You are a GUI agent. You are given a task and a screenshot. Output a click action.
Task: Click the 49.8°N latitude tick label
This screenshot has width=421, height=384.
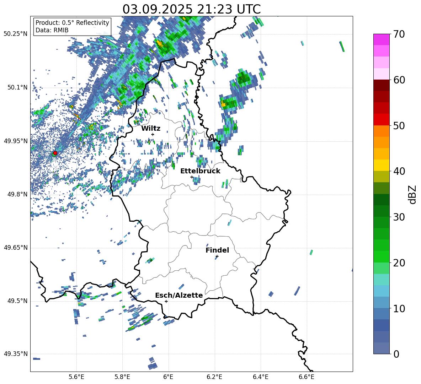click(17, 194)
